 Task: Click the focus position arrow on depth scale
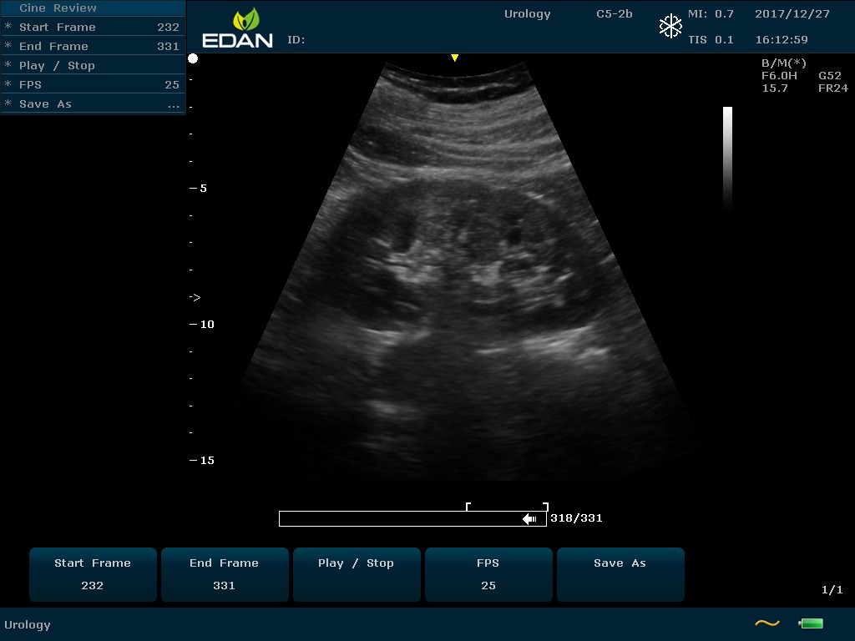195,297
